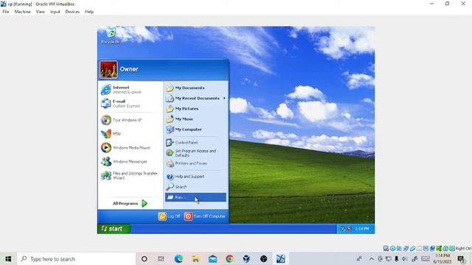This screenshot has width=472, height=265.
Task: Open Printers and Faxes
Action: [195, 163]
